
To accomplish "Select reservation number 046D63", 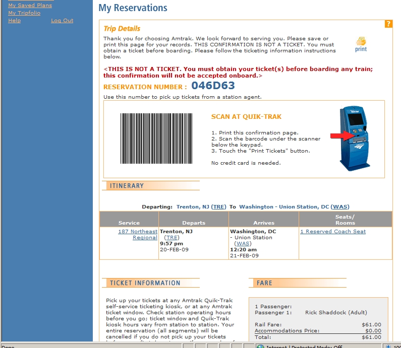I will (213, 86).
